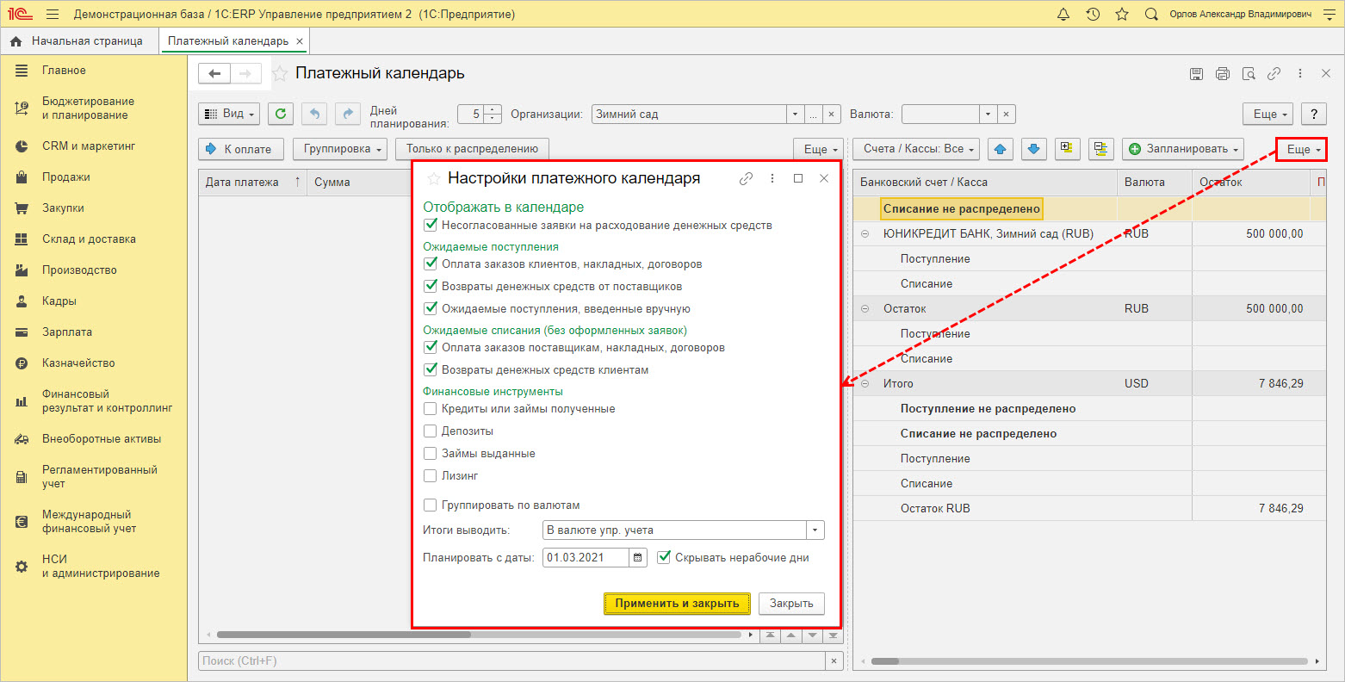The image size is (1345, 682).
Task: Add dialog to favorites via star
Action: point(434,178)
